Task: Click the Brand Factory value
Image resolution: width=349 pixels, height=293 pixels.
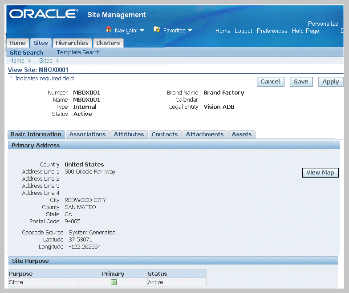Action: click(223, 92)
